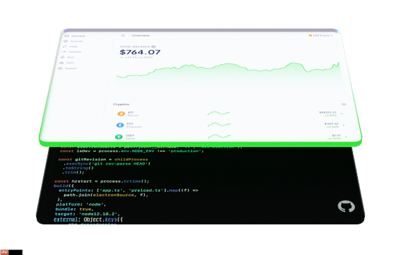
Task: Open Explore in the sidebar
Action: [71, 68]
